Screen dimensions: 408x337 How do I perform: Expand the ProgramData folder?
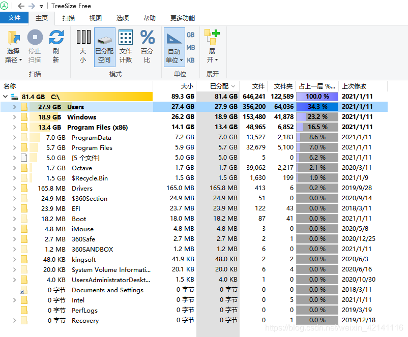pyautogui.click(x=15, y=137)
